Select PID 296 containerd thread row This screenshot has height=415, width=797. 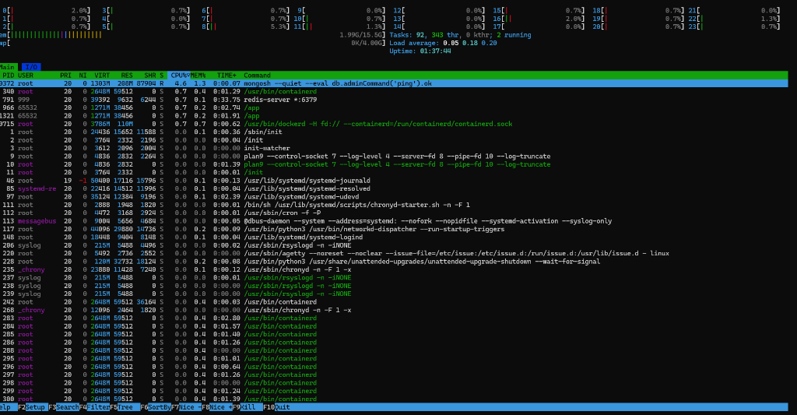tap(394, 367)
